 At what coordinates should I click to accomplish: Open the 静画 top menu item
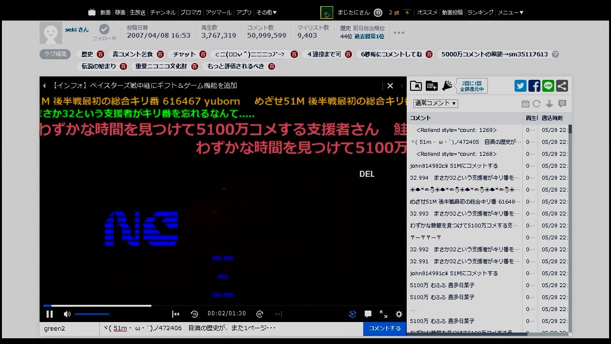120,12
